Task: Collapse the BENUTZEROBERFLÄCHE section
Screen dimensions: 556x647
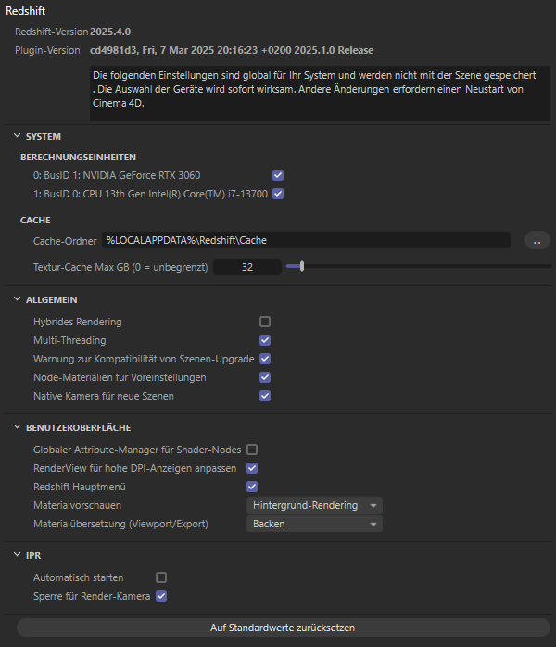Action: click(x=17, y=427)
